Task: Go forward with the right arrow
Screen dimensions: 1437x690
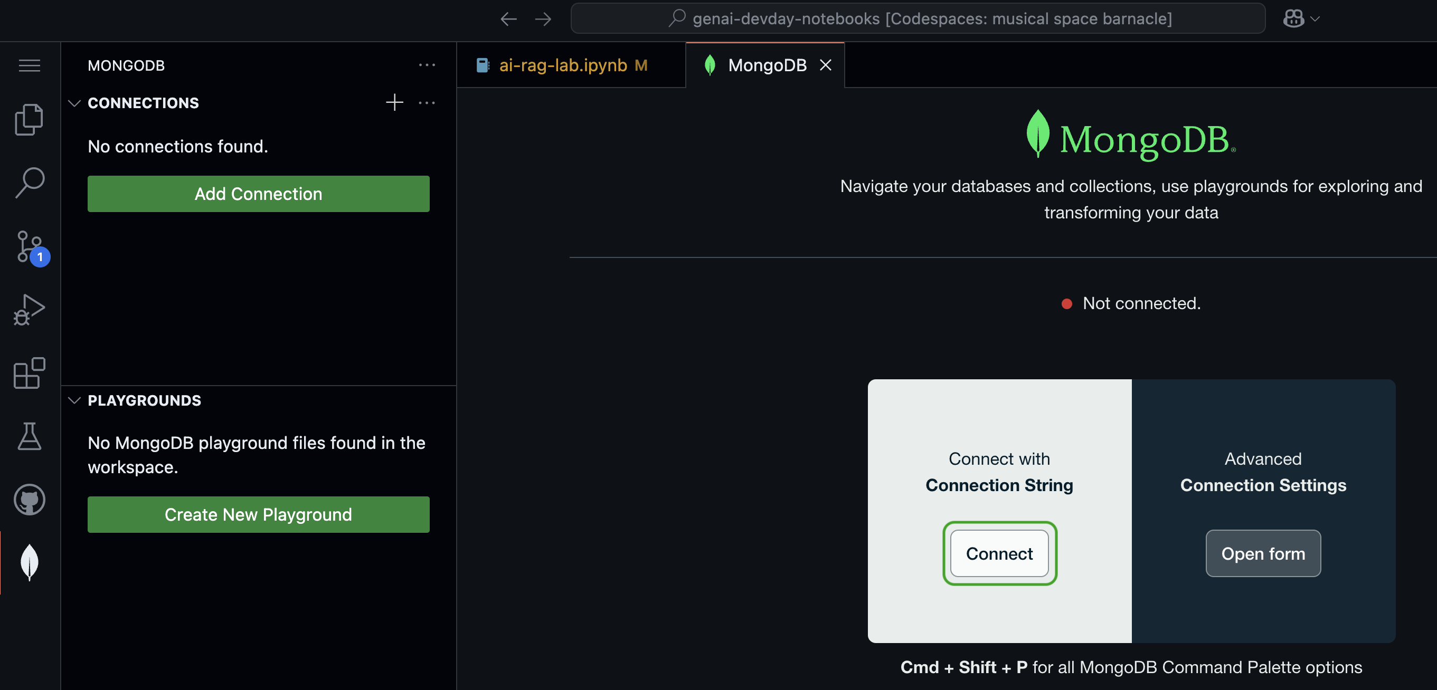Action: (x=543, y=19)
